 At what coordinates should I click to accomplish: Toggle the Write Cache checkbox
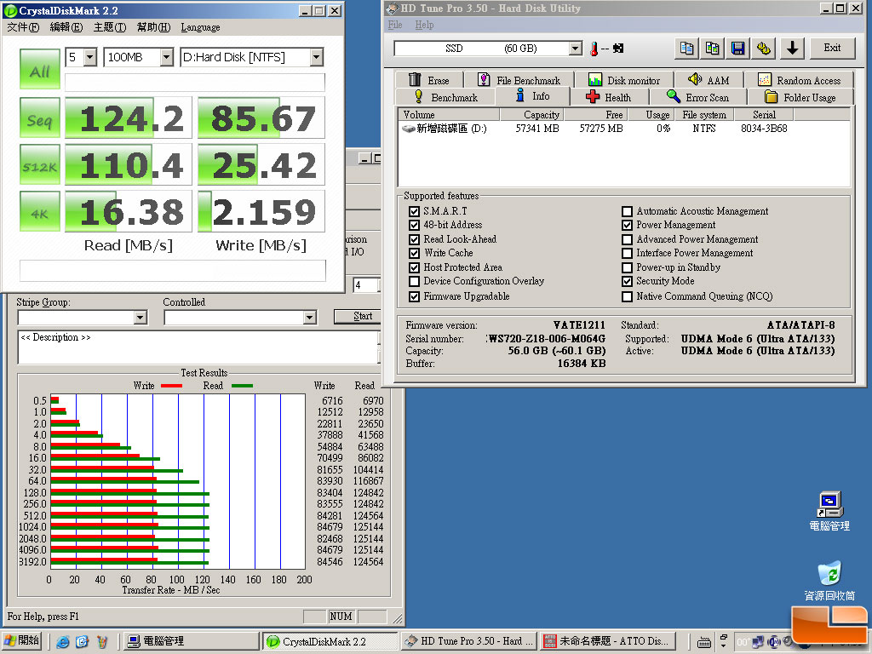coord(414,253)
